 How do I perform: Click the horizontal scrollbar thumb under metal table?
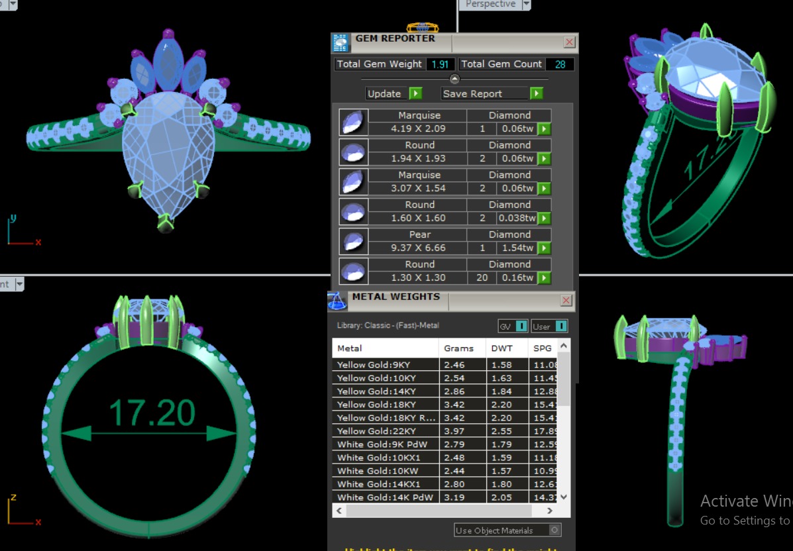[439, 511]
